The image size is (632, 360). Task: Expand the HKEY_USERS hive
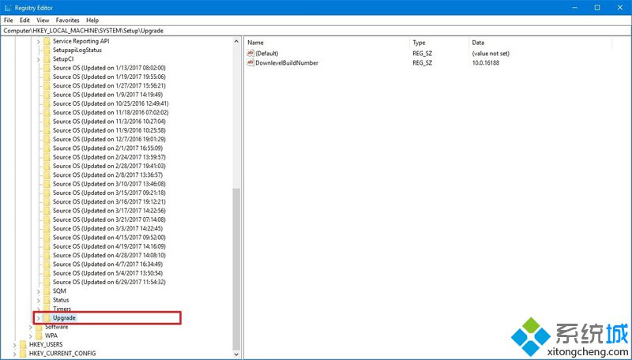tap(14, 345)
